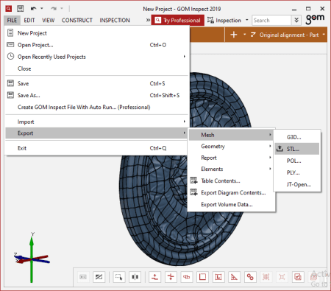Choose the Save menu entry
Screen dimensions: 331x291
(97, 83)
